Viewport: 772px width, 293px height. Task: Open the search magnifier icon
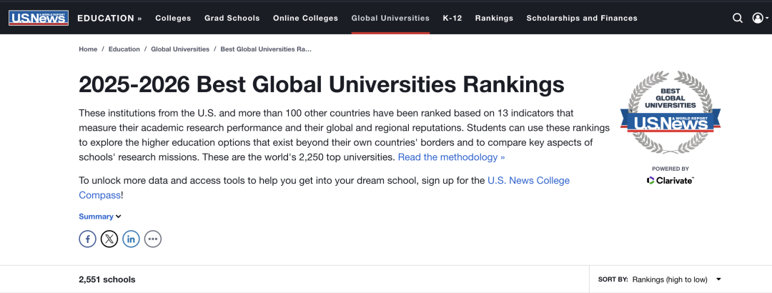(738, 18)
